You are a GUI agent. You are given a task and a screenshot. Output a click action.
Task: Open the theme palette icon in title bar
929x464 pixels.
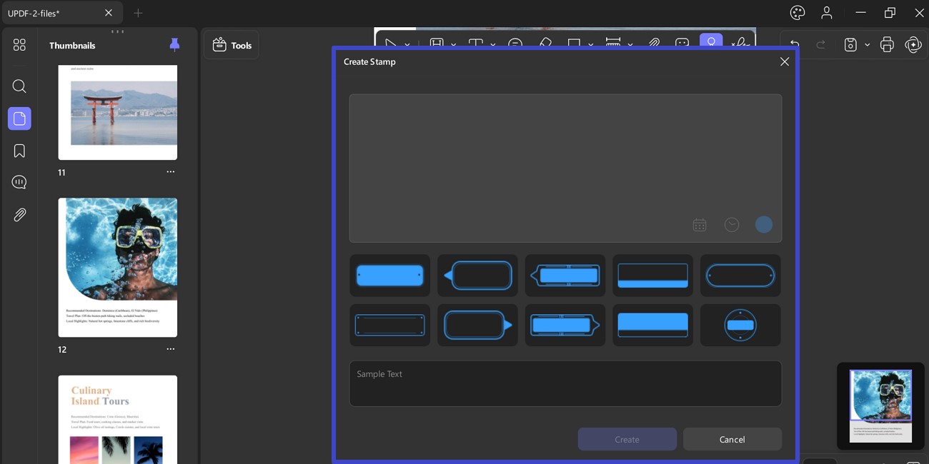[798, 13]
